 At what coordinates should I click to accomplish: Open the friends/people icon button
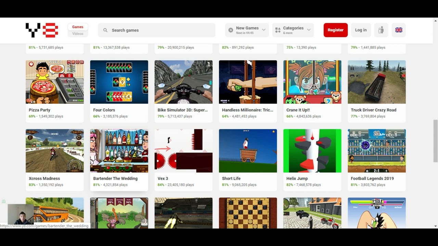click(381, 30)
